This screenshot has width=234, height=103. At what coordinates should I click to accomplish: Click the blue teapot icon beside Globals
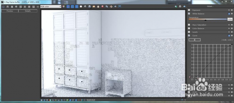coord(184,7)
